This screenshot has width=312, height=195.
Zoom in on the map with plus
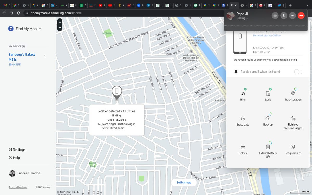(x=60, y=22)
